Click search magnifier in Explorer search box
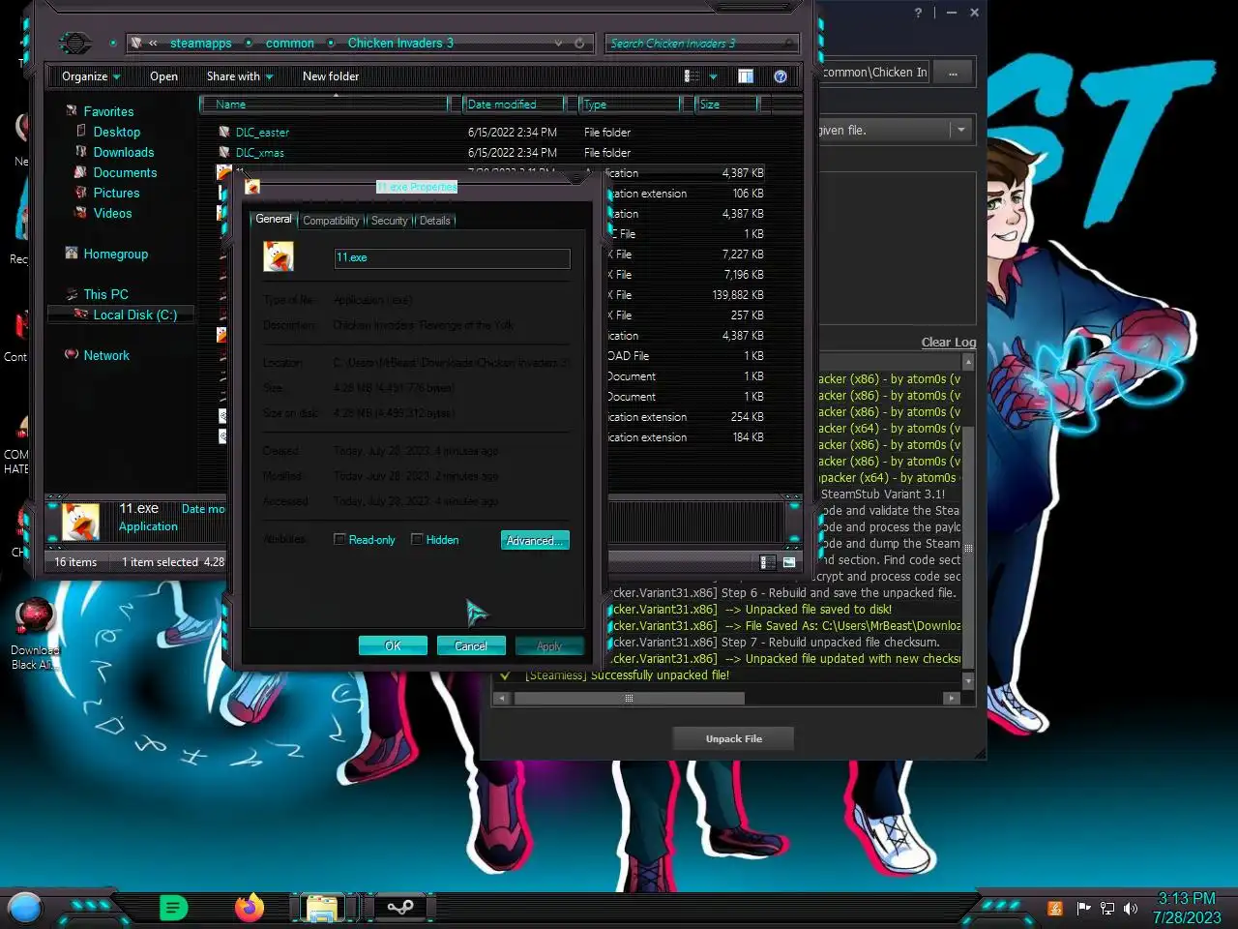This screenshot has width=1238, height=929. (788, 44)
